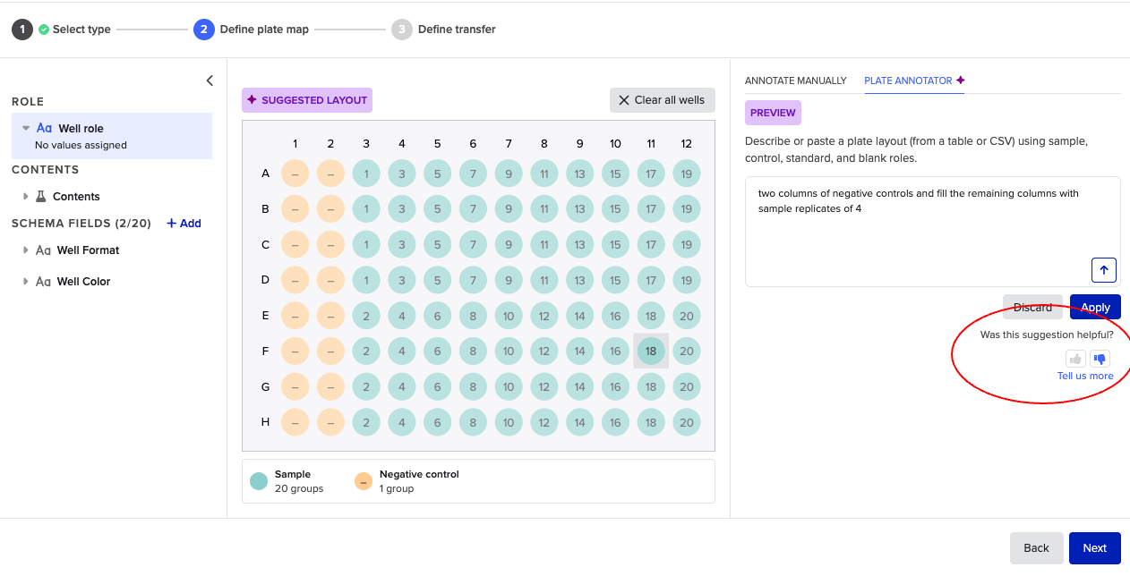Screen dimensions: 1130x576
Task: Select the Contents flask icon
Action: click(39, 196)
